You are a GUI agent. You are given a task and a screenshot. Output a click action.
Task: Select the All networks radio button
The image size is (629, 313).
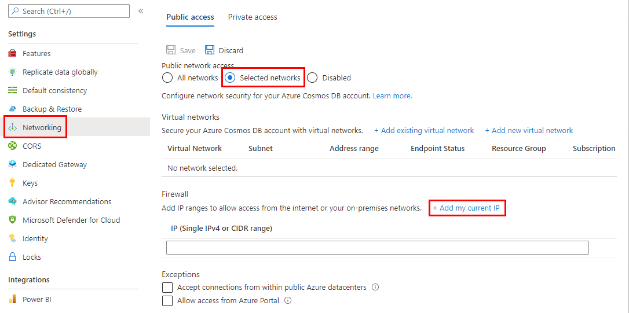pos(167,78)
